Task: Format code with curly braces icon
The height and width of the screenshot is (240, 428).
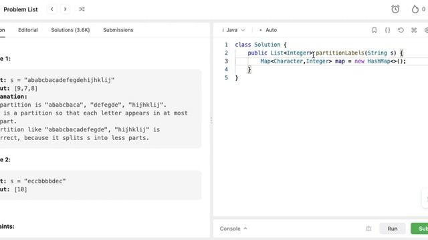Action: [387, 30]
